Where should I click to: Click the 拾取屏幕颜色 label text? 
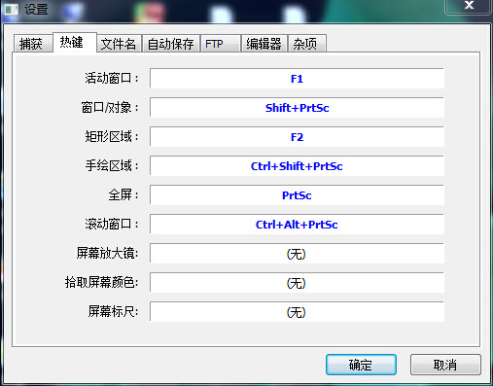(102, 282)
